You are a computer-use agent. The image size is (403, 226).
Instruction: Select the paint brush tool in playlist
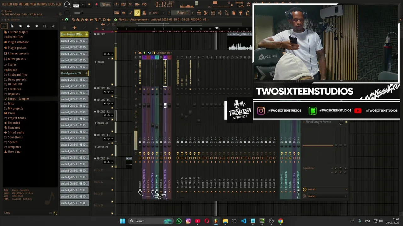point(78,20)
